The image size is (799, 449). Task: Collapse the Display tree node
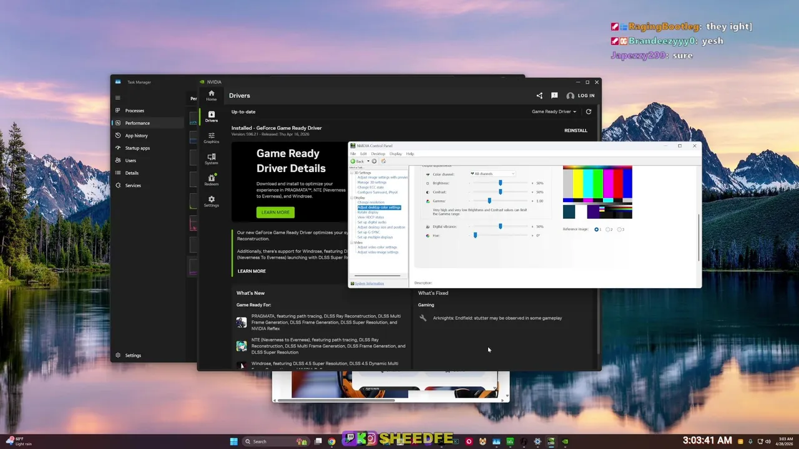[351, 198]
